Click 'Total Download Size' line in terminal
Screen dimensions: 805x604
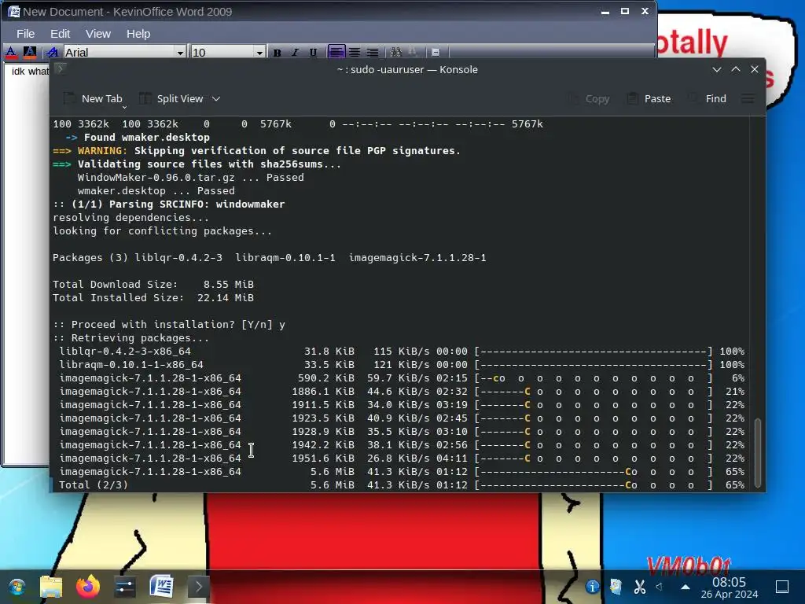coord(153,284)
